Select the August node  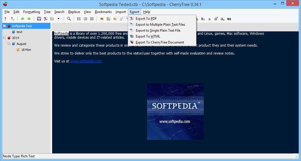[21, 44]
